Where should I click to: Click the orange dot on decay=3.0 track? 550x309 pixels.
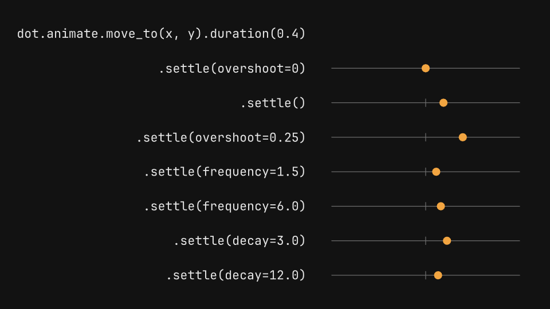click(447, 241)
